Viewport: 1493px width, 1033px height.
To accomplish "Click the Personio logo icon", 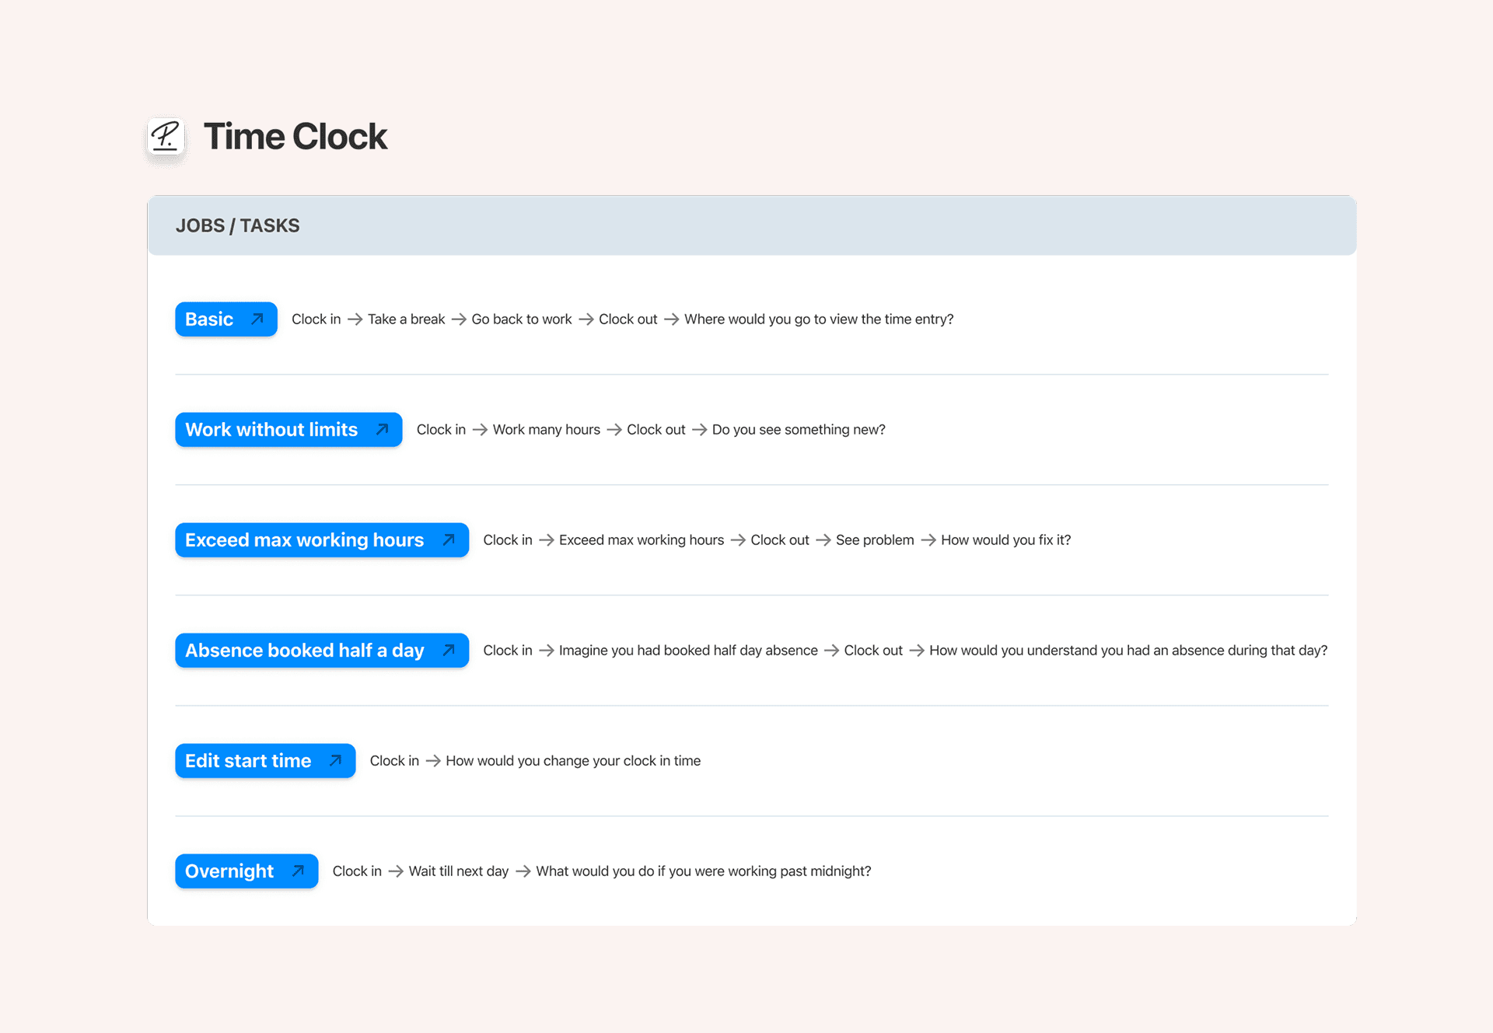I will [x=166, y=137].
